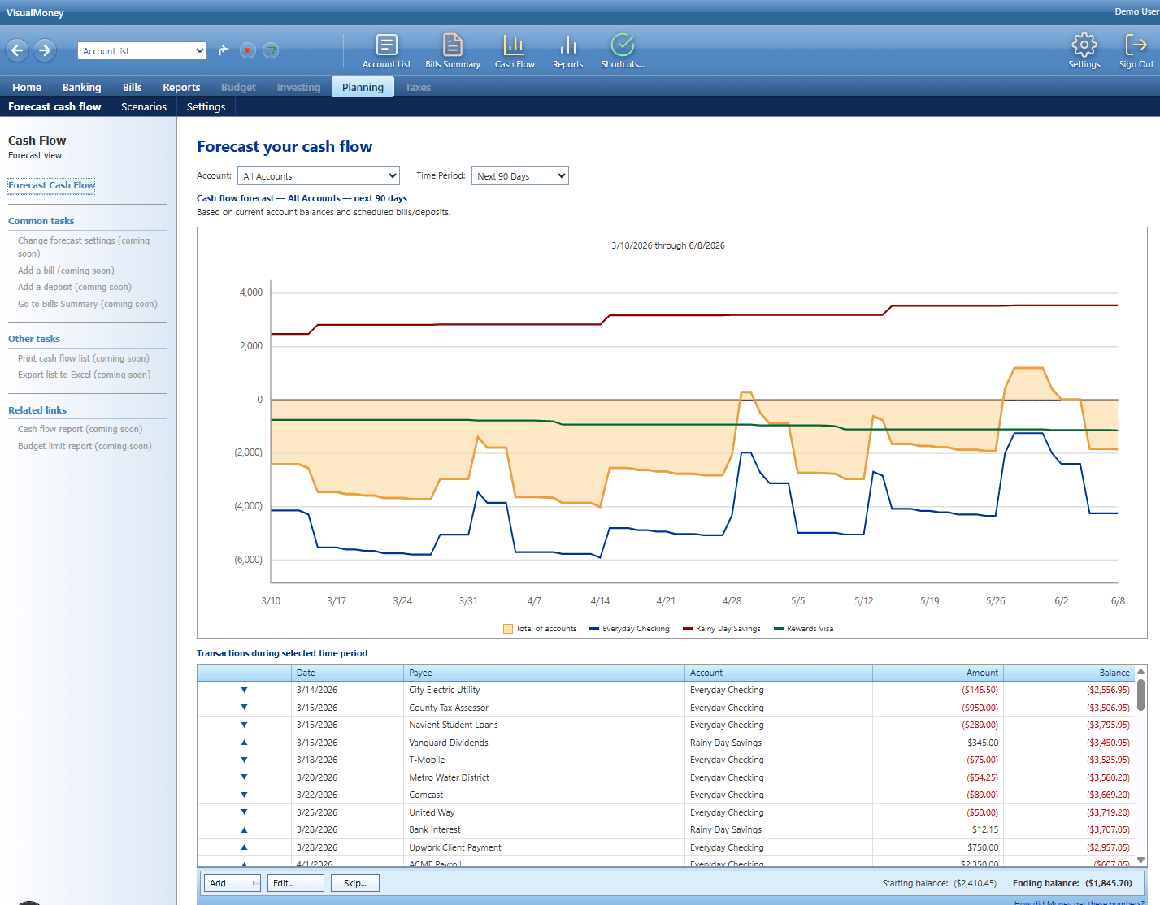Image resolution: width=1160 pixels, height=905 pixels.
Task: Click the transactions list scrollbar down arrow
Action: (1140, 860)
